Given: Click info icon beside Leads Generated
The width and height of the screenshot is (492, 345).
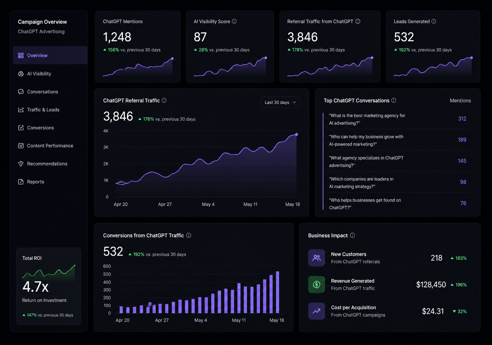Looking at the screenshot, I should [434, 21].
